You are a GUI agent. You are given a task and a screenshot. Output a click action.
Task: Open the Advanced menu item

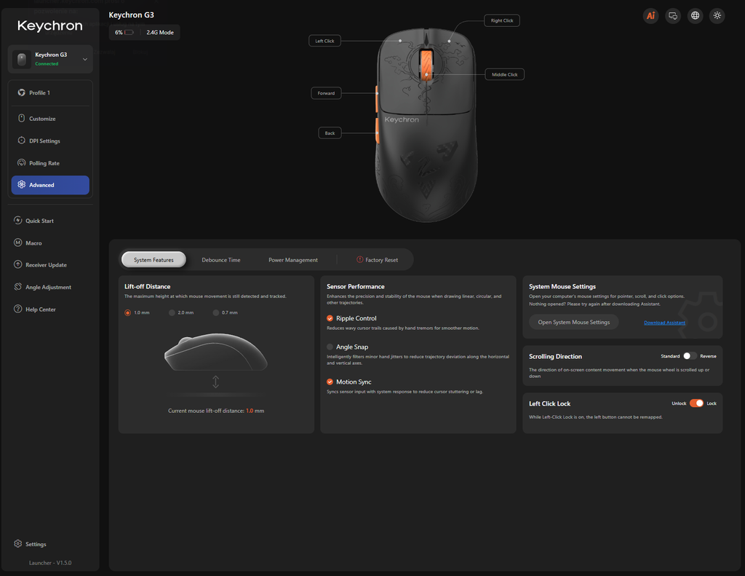50,185
